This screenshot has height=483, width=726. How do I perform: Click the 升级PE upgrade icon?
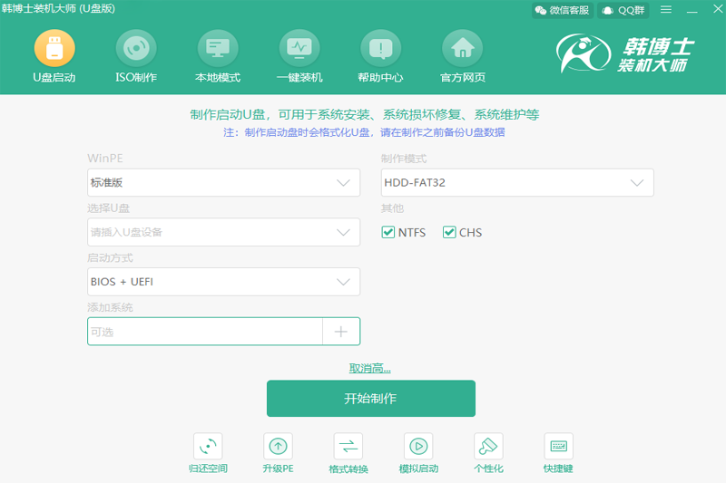pos(278,446)
